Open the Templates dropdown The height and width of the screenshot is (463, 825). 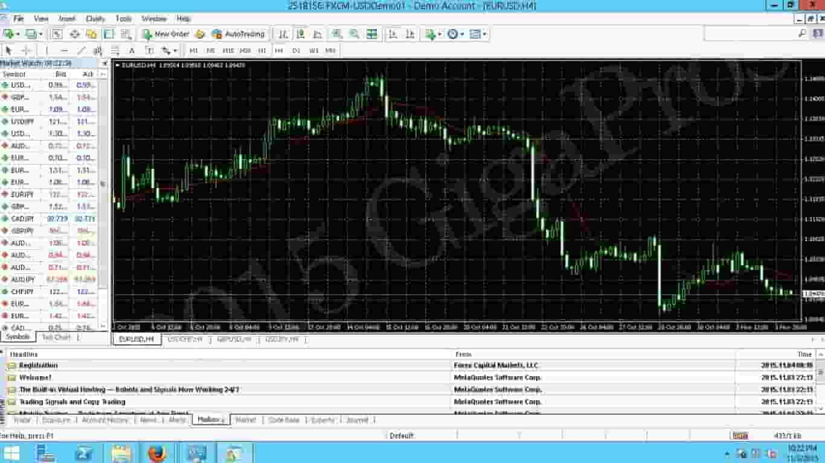coord(478,34)
